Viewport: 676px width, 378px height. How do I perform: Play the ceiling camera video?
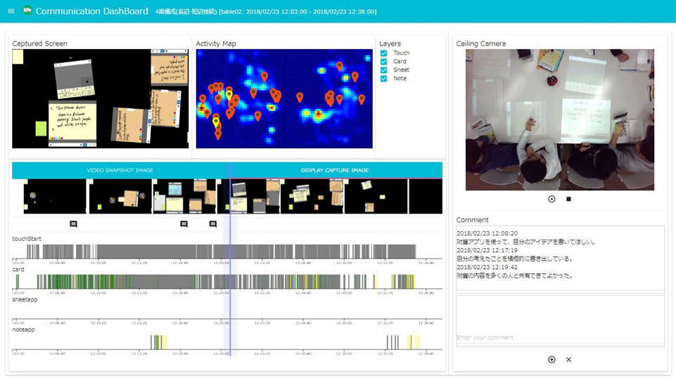[551, 199]
